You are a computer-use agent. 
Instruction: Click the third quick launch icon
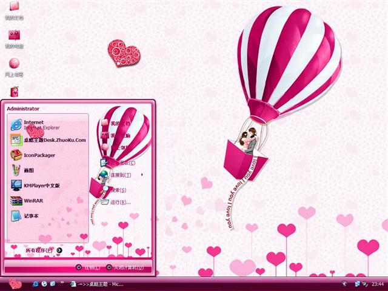pyautogui.click(x=53, y=284)
